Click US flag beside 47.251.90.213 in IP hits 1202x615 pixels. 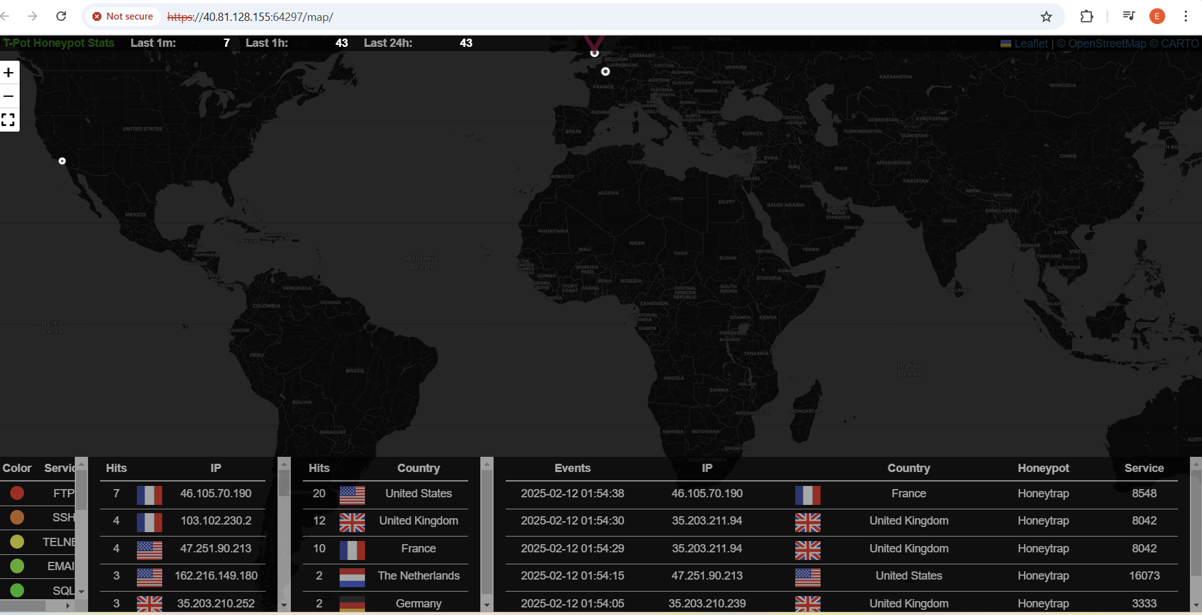tap(150, 550)
